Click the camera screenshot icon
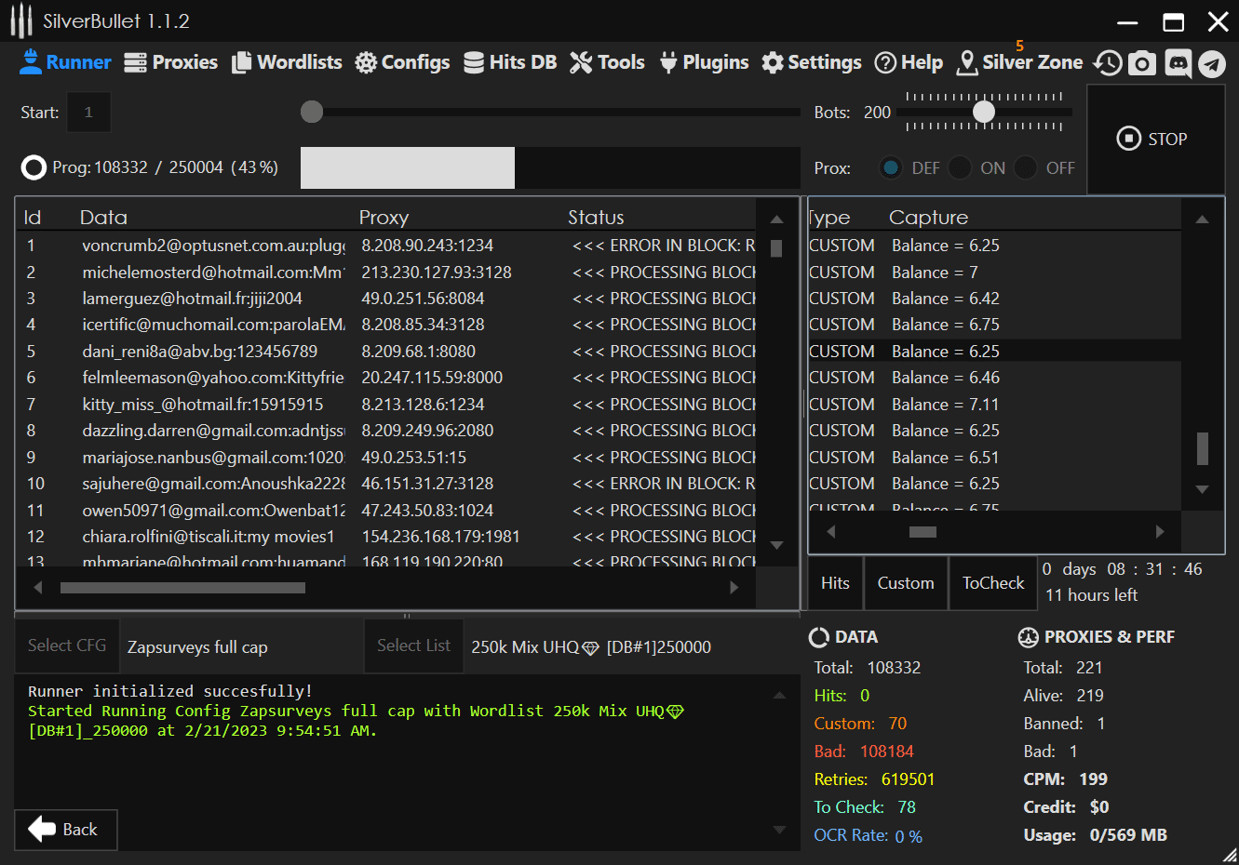The image size is (1239, 865). (1142, 63)
